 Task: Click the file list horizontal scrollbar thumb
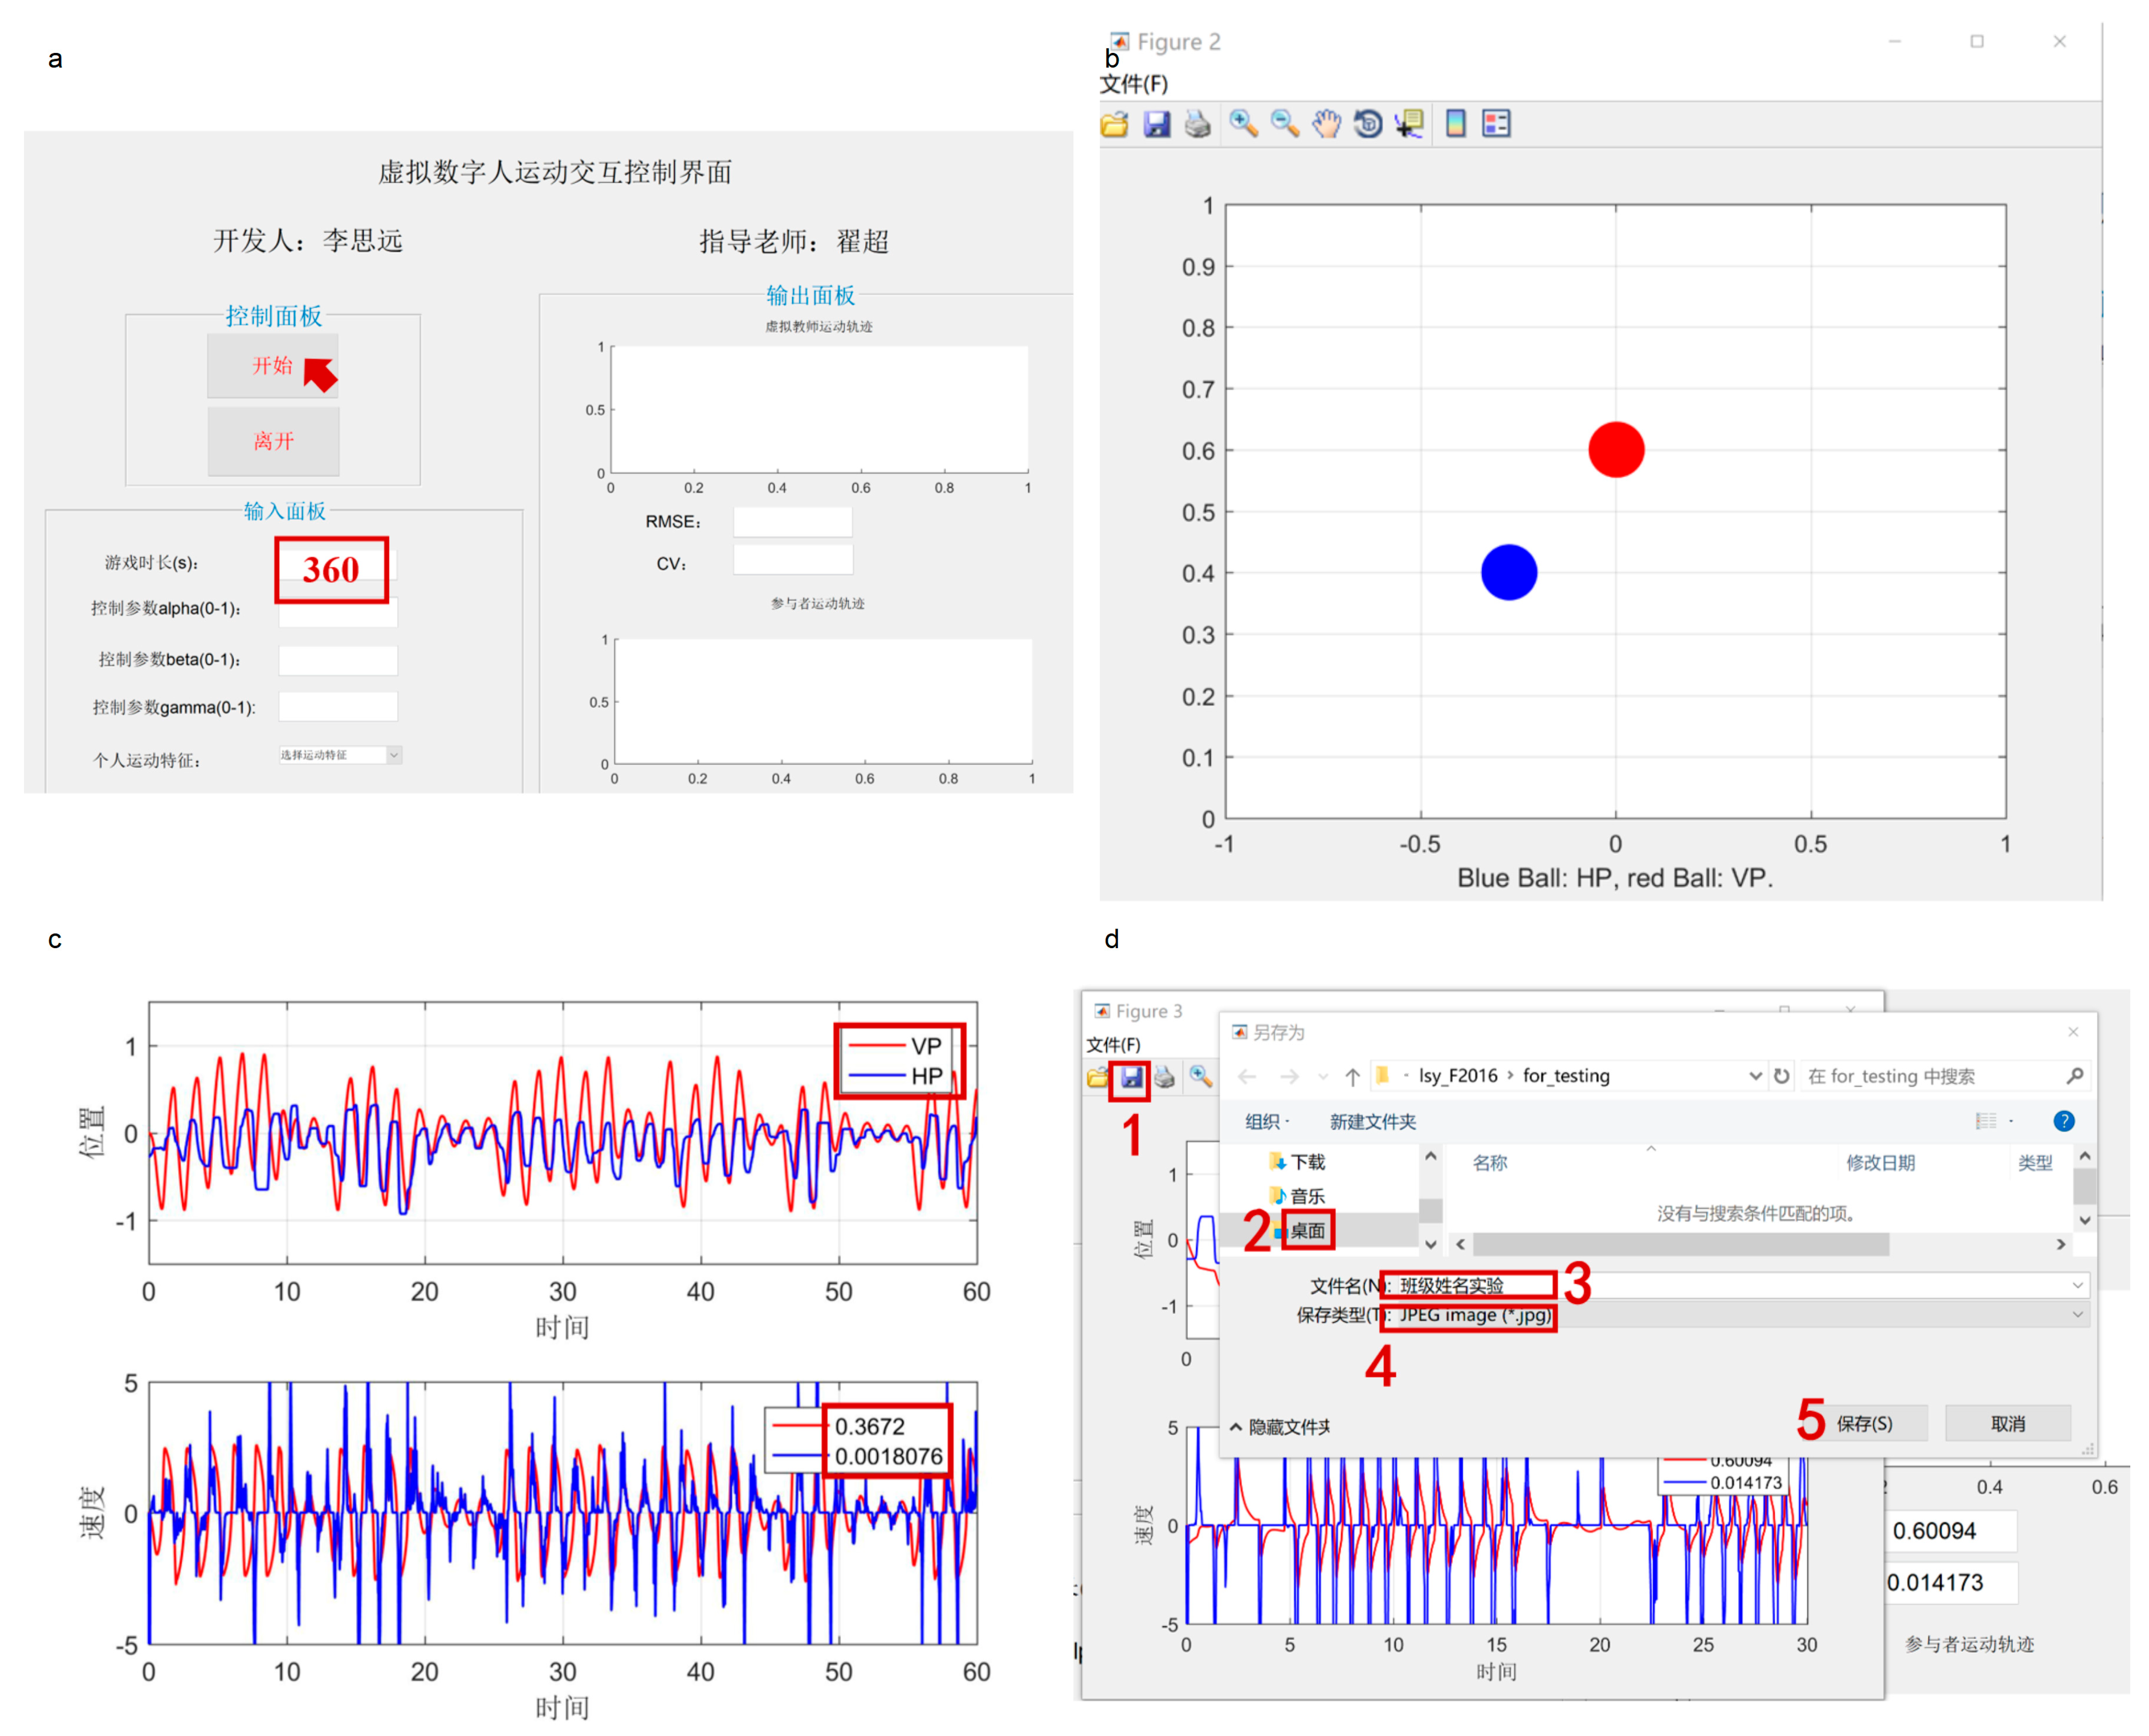(1680, 1244)
